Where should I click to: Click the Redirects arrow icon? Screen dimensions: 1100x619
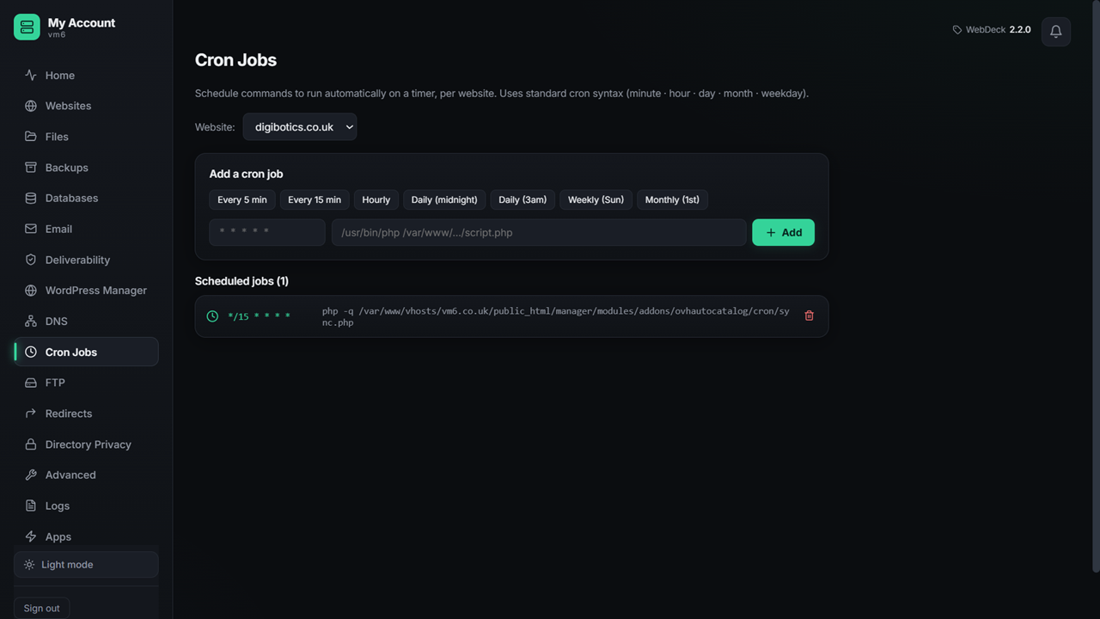coord(31,414)
